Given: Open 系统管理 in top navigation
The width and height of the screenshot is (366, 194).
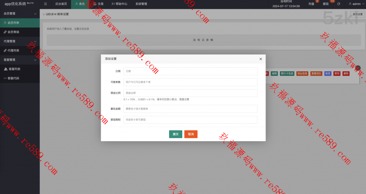Looking at the screenshot, I should [141, 4].
